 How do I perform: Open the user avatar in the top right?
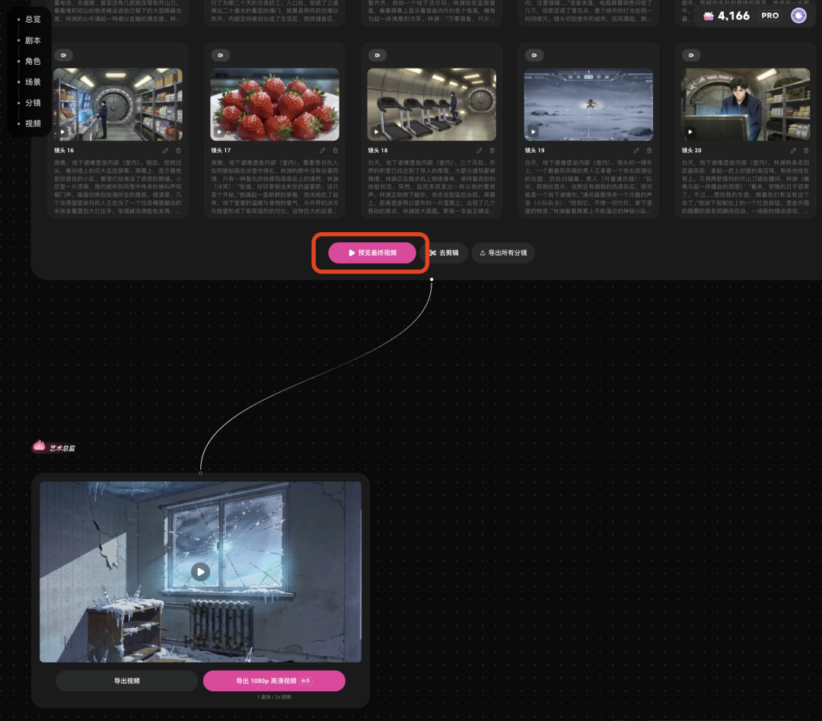click(x=798, y=16)
